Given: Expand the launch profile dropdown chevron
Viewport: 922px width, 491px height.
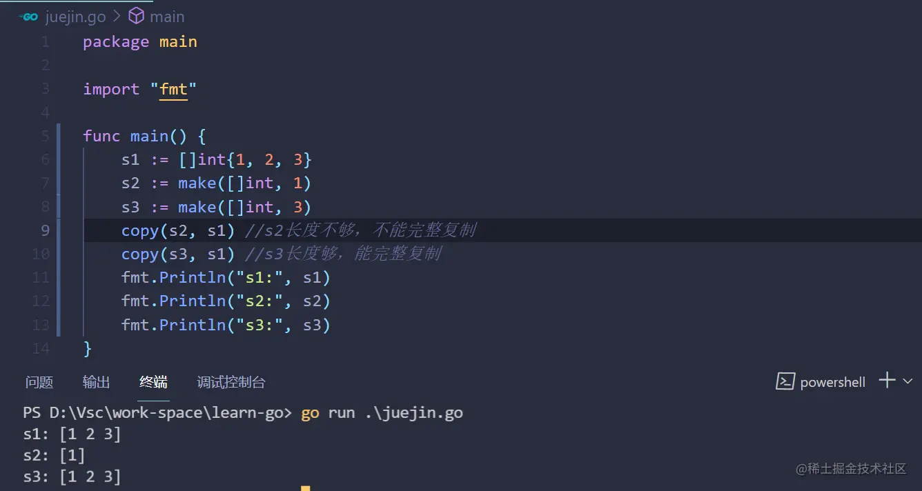Looking at the screenshot, I should pyautogui.click(x=908, y=381).
